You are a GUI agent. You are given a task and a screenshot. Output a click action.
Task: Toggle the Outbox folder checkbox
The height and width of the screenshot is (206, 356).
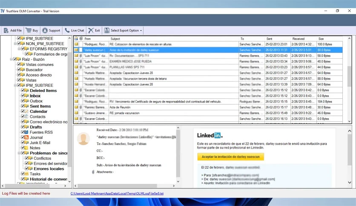(x=23, y=100)
